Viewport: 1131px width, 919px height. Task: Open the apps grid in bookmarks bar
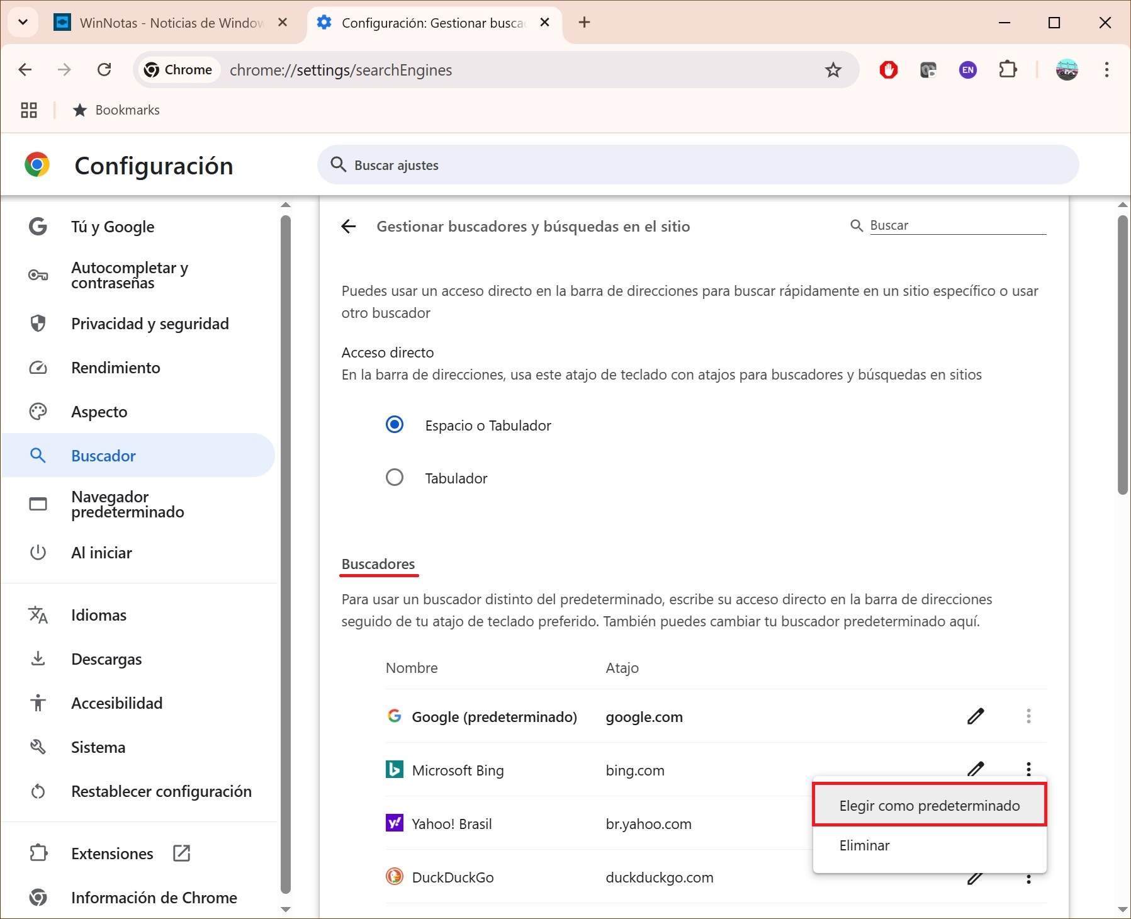[x=29, y=110]
